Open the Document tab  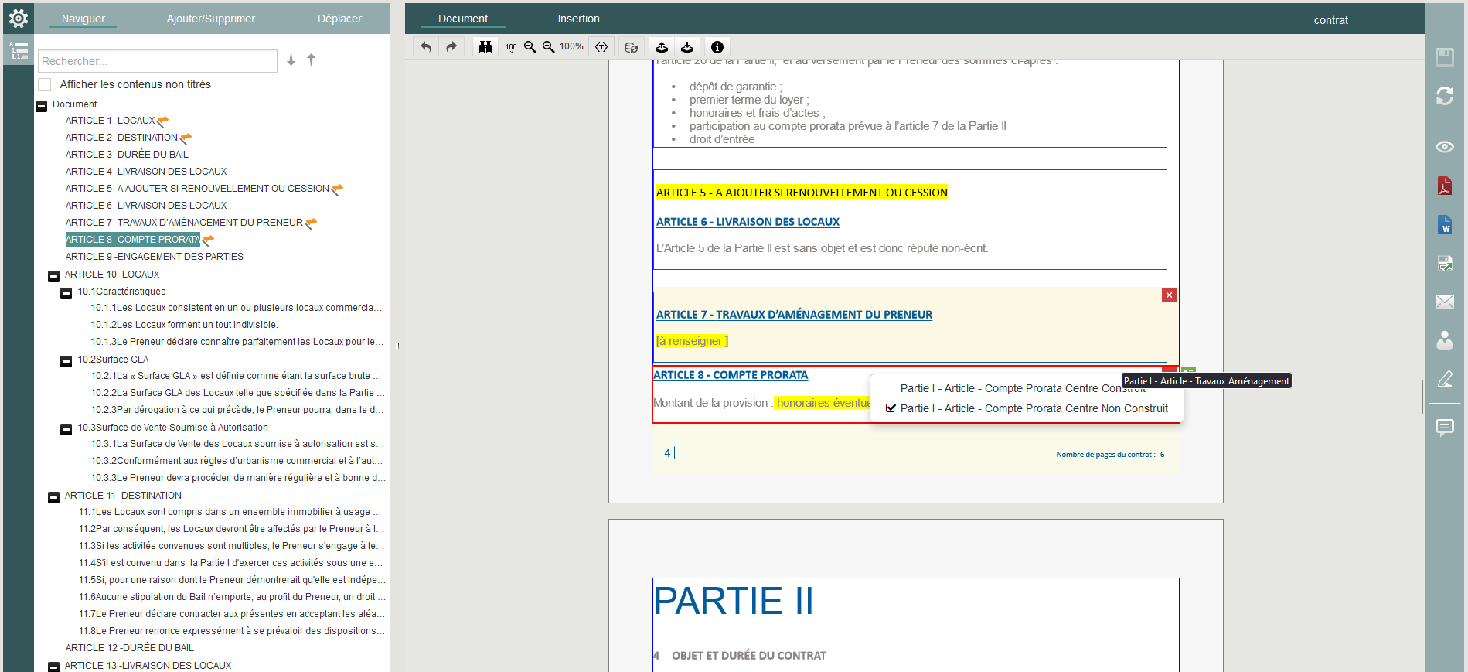click(x=463, y=19)
